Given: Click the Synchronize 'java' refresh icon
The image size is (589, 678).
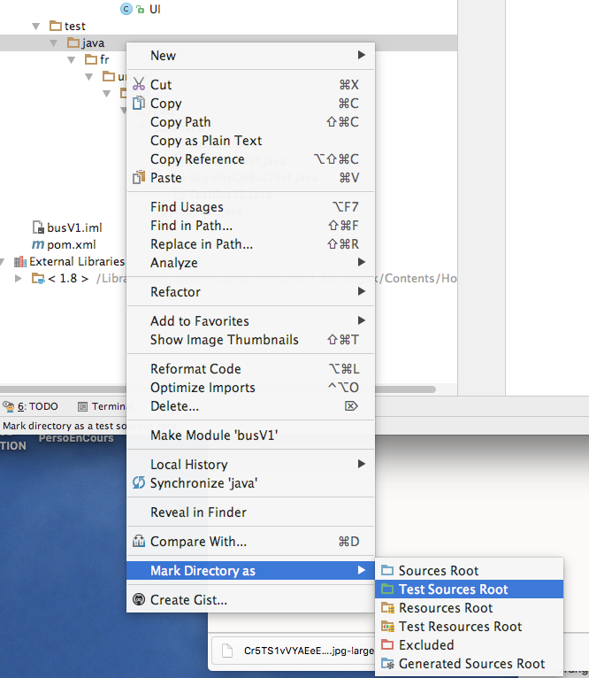Looking at the screenshot, I should (138, 483).
